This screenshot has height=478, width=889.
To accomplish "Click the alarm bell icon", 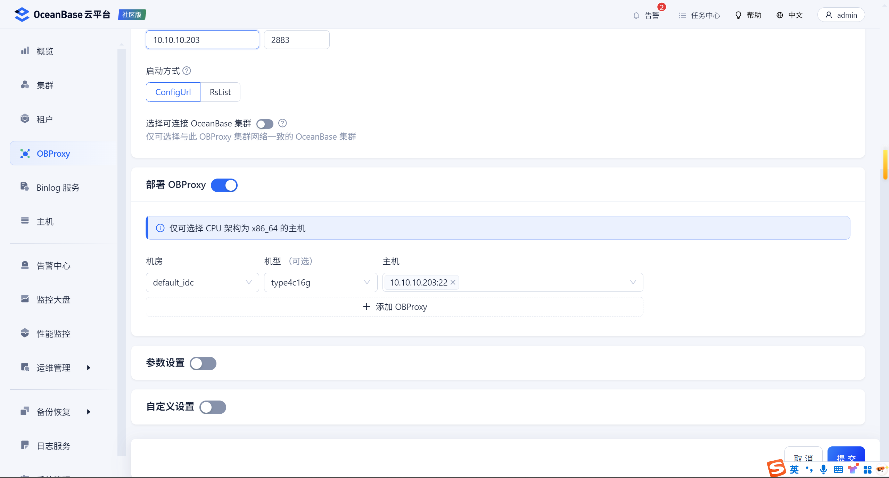I will [636, 15].
